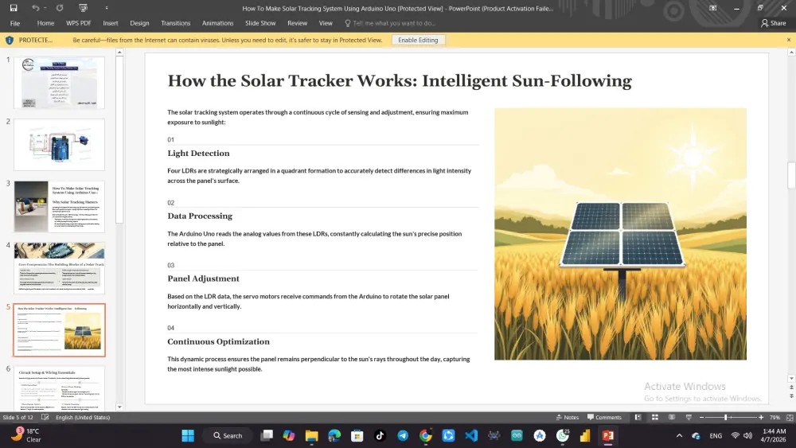Open File Explorer from the taskbar

[x=311, y=436]
